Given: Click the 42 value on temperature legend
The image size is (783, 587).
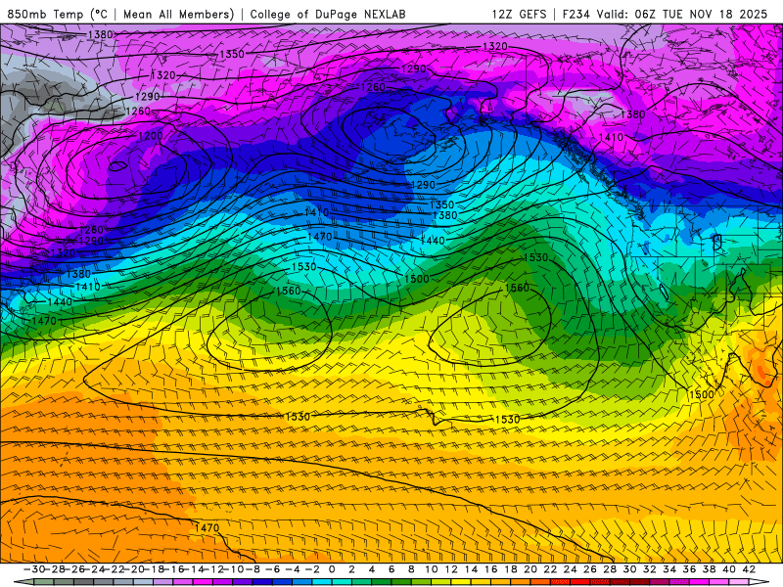Looking at the screenshot, I should pos(749,569).
